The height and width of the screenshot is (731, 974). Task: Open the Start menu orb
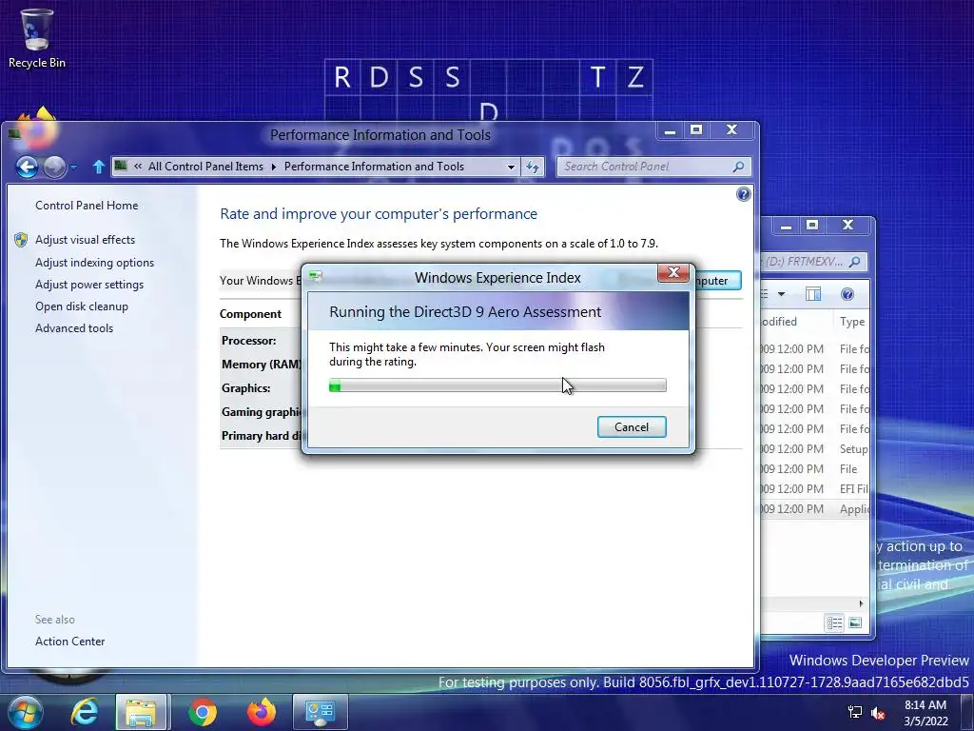point(24,712)
